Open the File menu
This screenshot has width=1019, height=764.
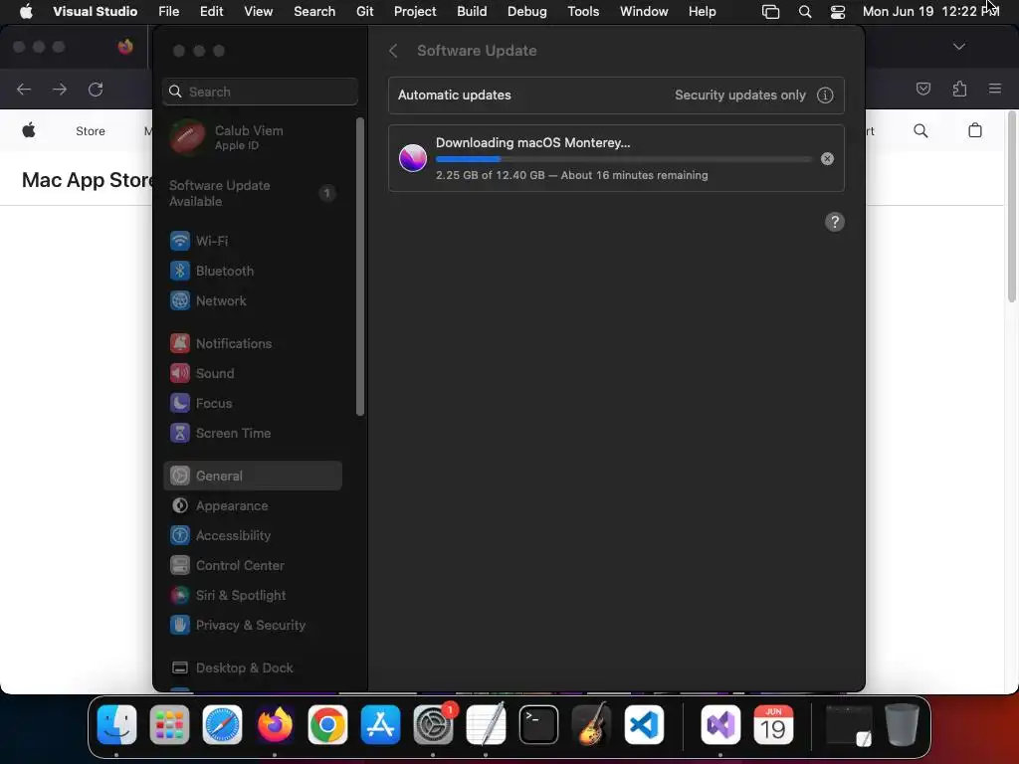tap(169, 12)
